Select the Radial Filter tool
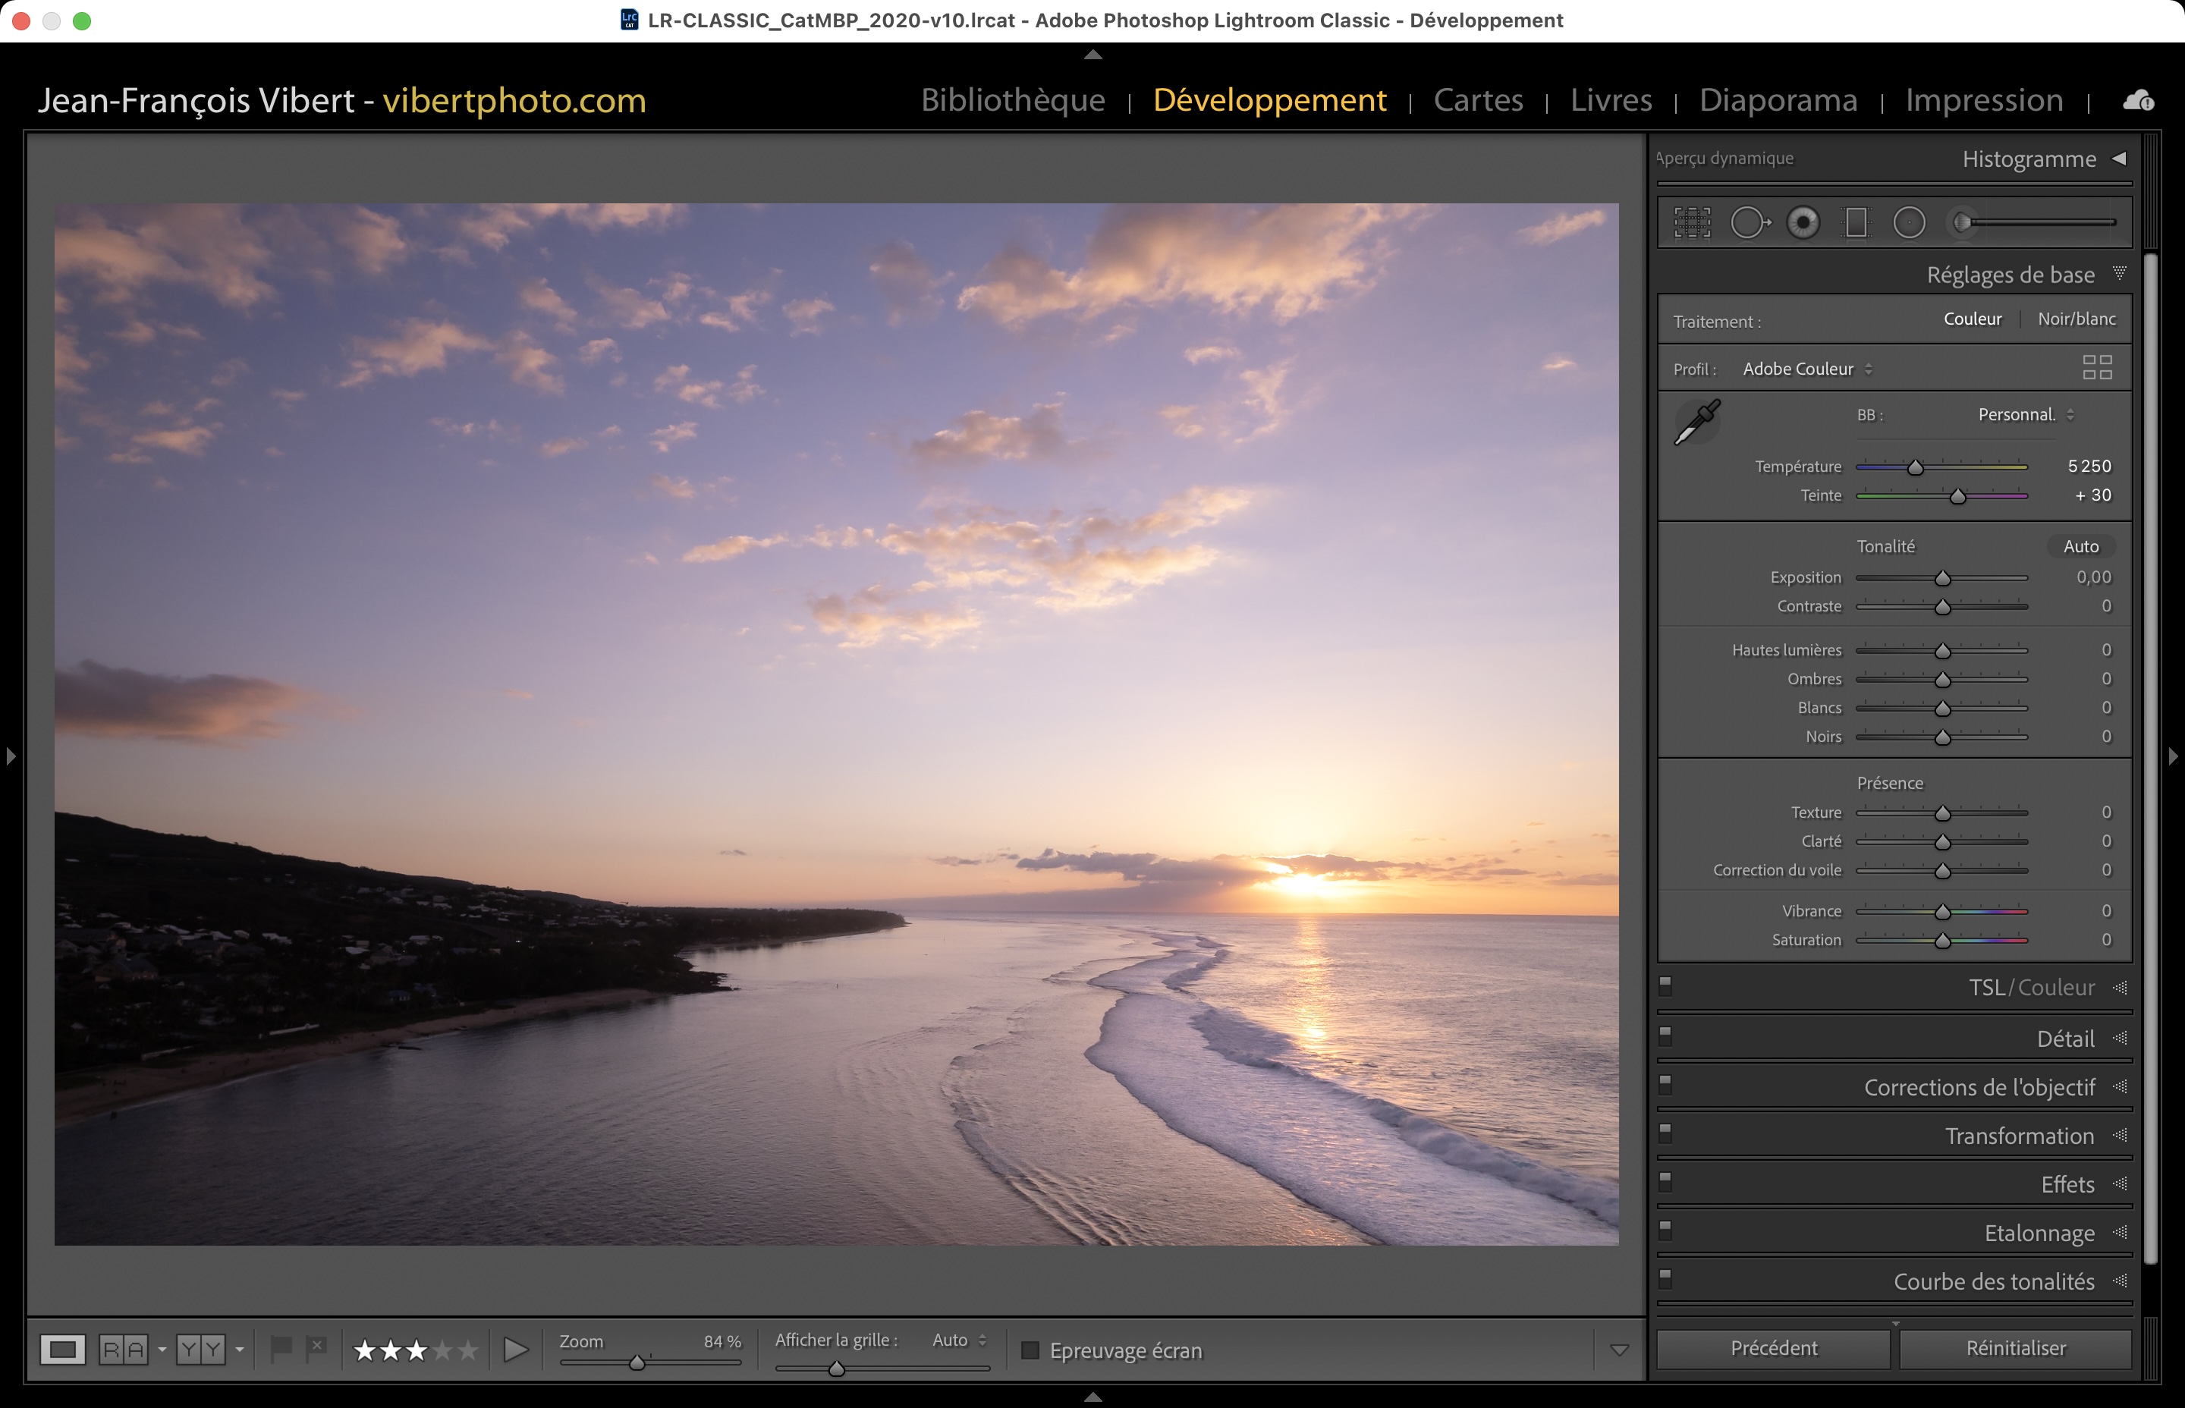This screenshot has width=2185, height=1408. [1909, 222]
